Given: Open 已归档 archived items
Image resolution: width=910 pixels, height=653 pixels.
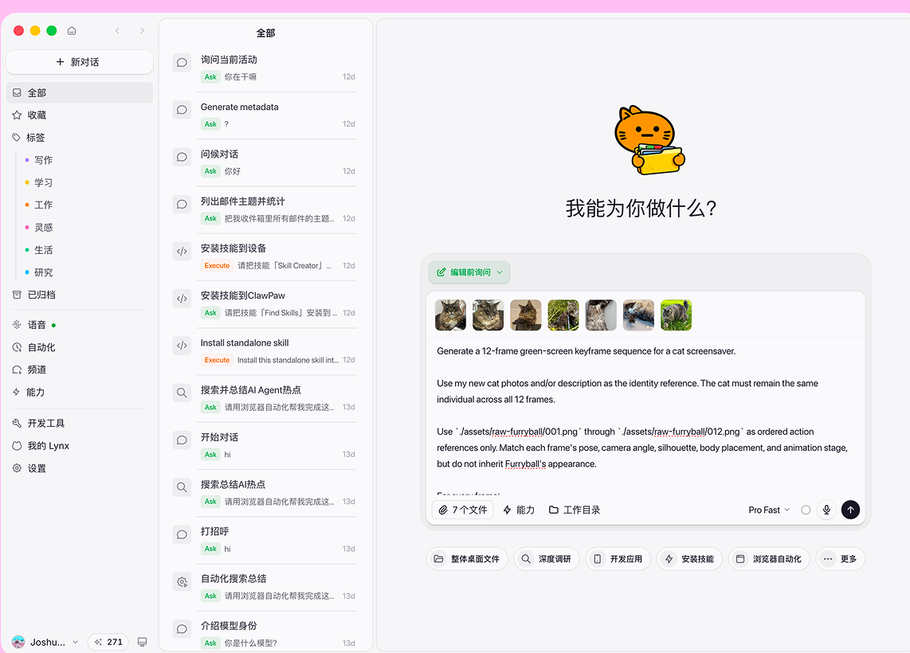Looking at the screenshot, I should 80,295.
